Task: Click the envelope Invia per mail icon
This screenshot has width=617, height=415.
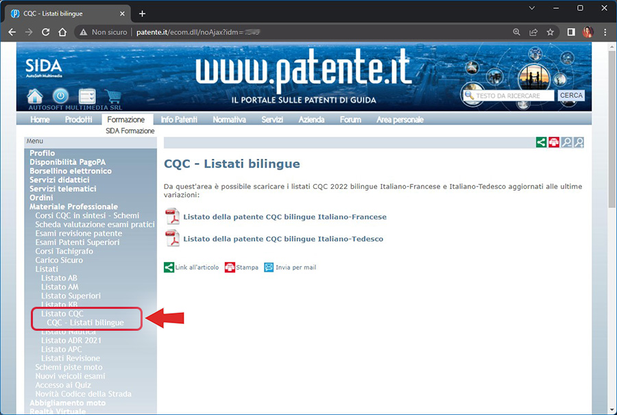Action: tap(269, 268)
